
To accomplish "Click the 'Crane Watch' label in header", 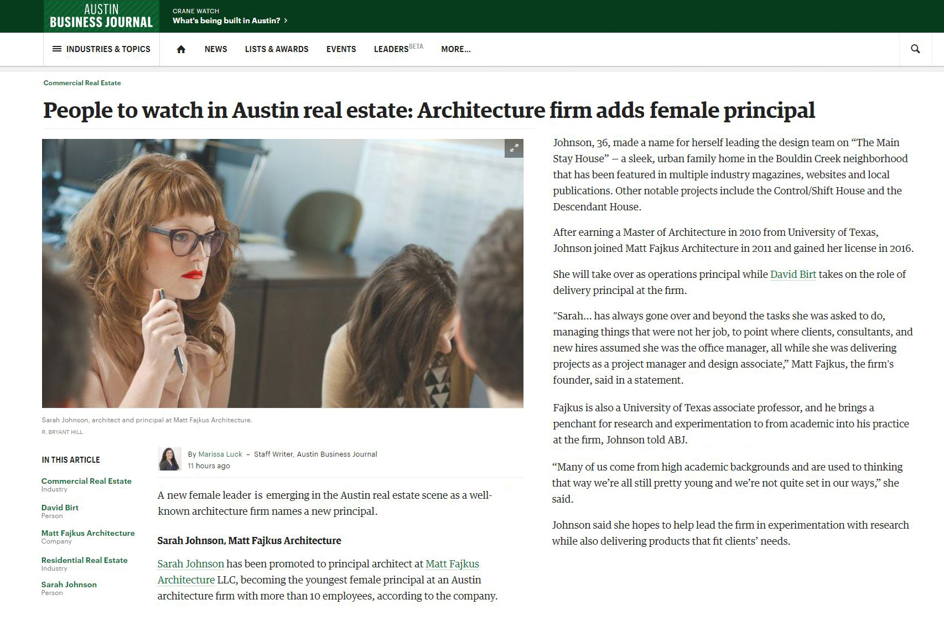I will click(196, 11).
